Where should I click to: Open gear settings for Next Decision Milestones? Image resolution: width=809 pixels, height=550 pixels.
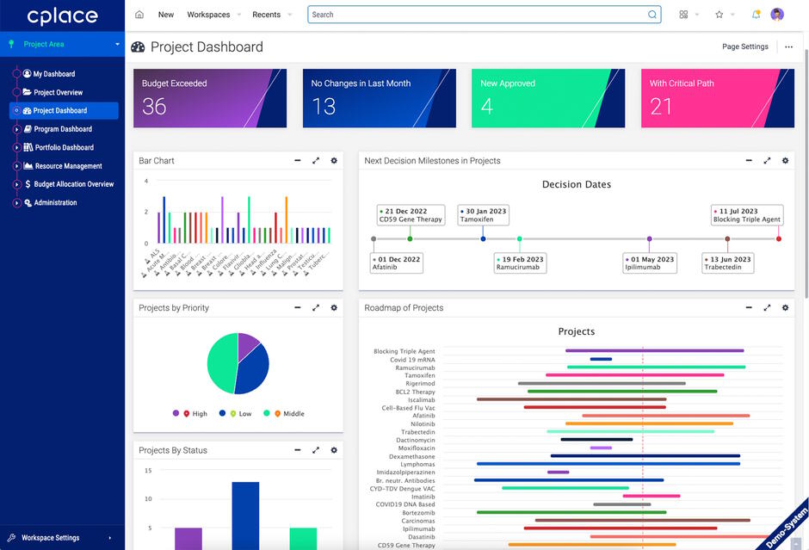tap(785, 161)
